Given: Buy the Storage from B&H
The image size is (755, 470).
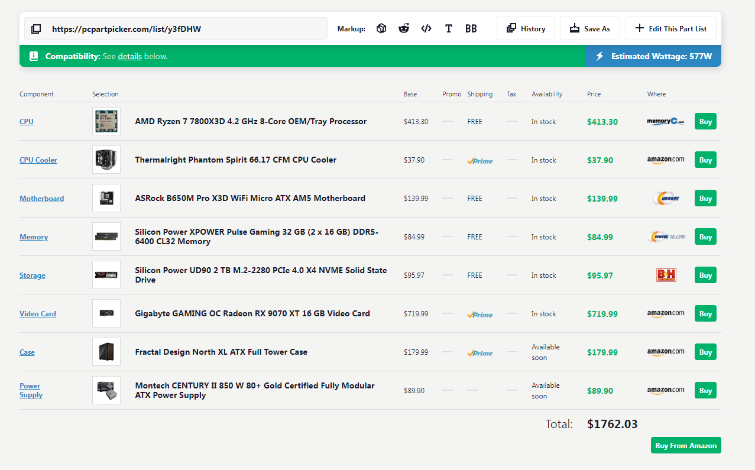Looking at the screenshot, I should tap(705, 275).
